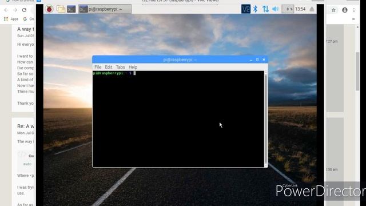The width and height of the screenshot is (366, 206).
Task: Open the VNC Server tray icon
Action: click(246, 9)
